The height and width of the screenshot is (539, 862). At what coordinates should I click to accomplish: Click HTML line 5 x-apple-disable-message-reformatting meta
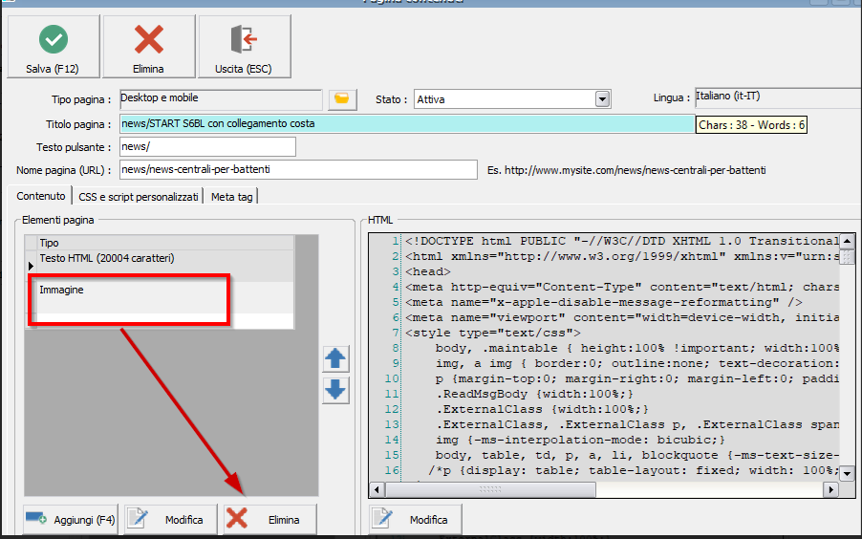[x=604, y=302]
